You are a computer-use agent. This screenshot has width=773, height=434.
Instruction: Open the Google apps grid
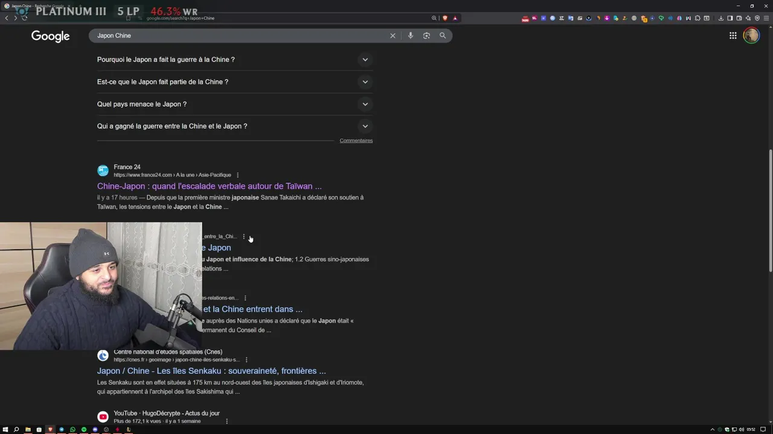point(733,36)
